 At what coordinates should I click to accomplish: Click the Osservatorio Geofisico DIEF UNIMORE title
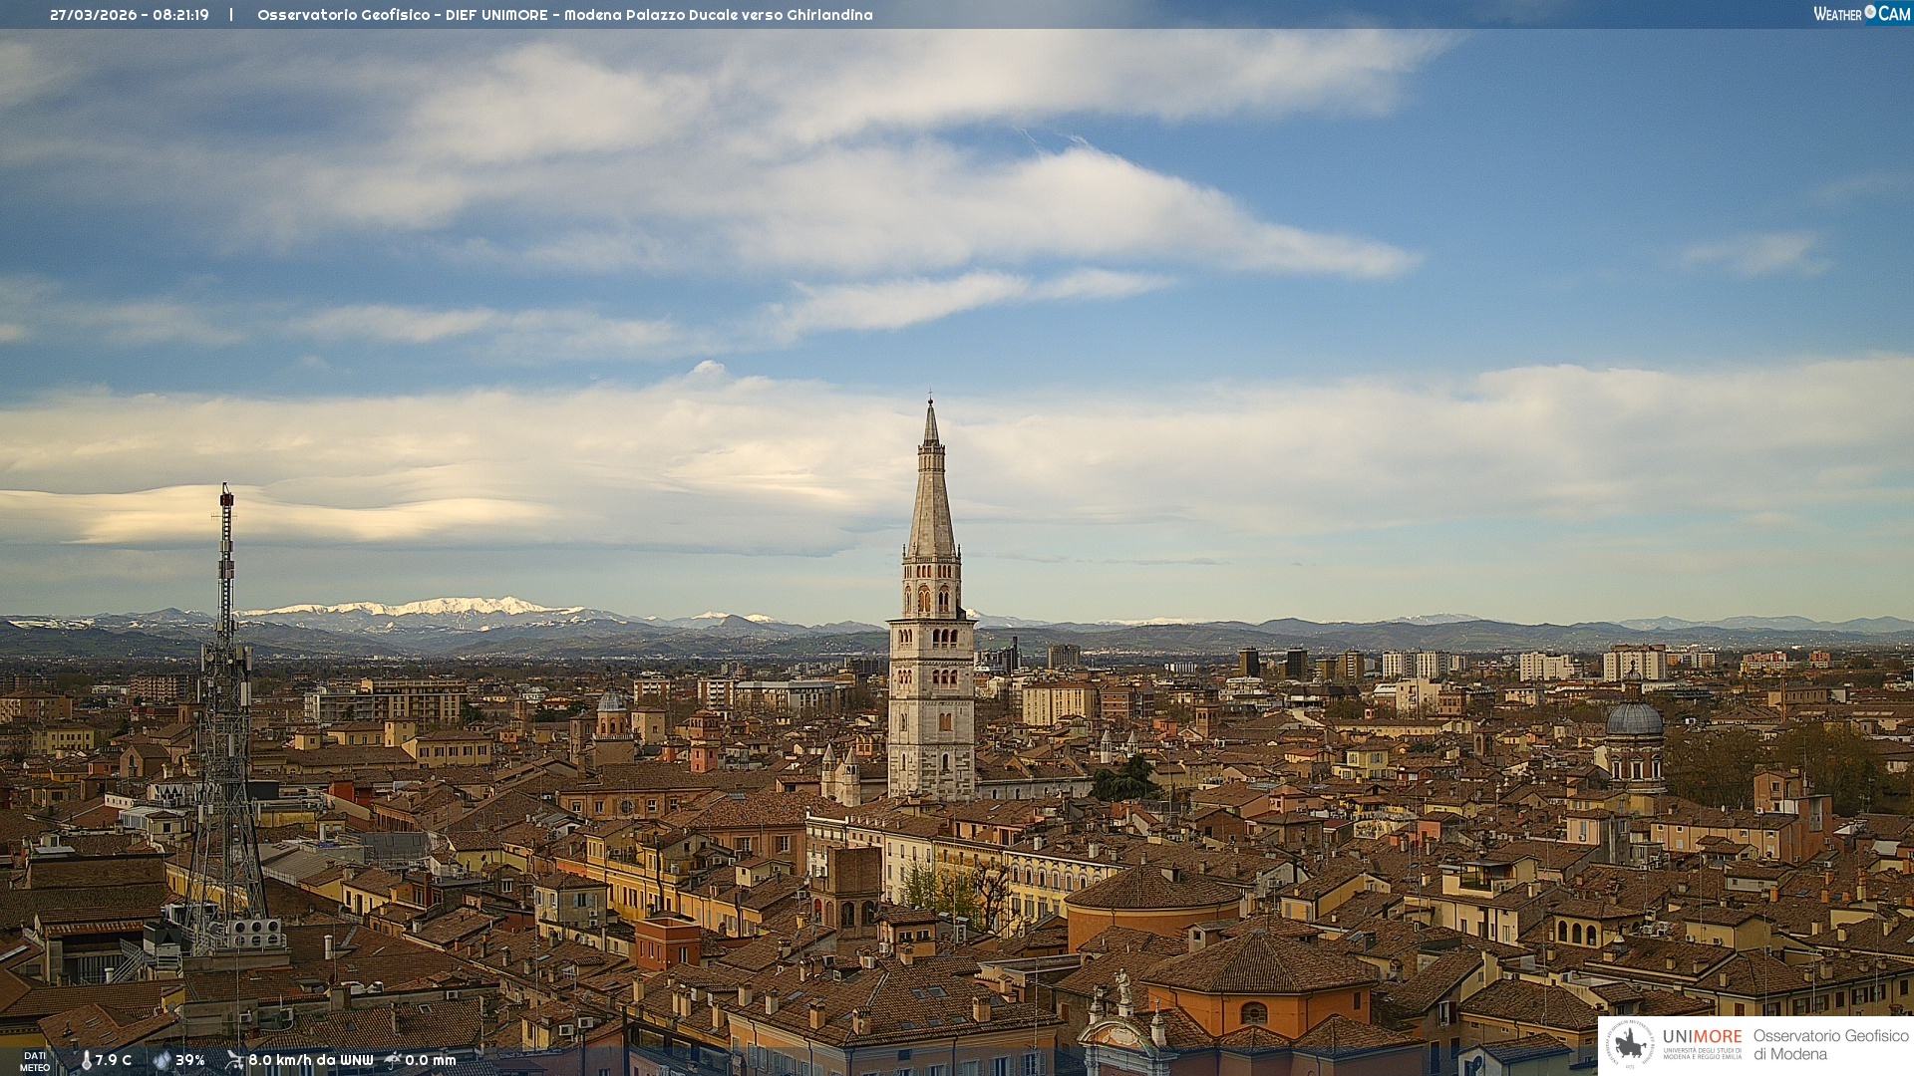point(564,15)
